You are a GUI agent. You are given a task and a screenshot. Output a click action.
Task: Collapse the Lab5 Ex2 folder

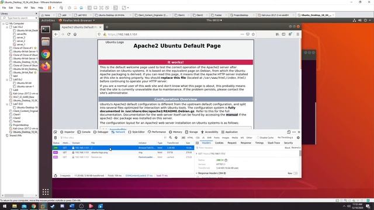(x=7, y=79)
